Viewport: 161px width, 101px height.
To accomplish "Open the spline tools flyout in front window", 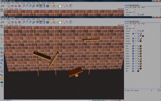I will [51, 22].
